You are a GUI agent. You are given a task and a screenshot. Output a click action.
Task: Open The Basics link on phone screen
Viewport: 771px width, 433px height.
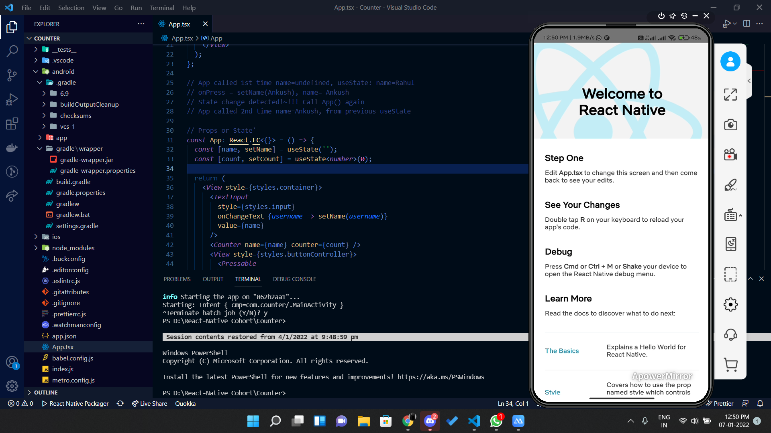click(x=562, y=351)
